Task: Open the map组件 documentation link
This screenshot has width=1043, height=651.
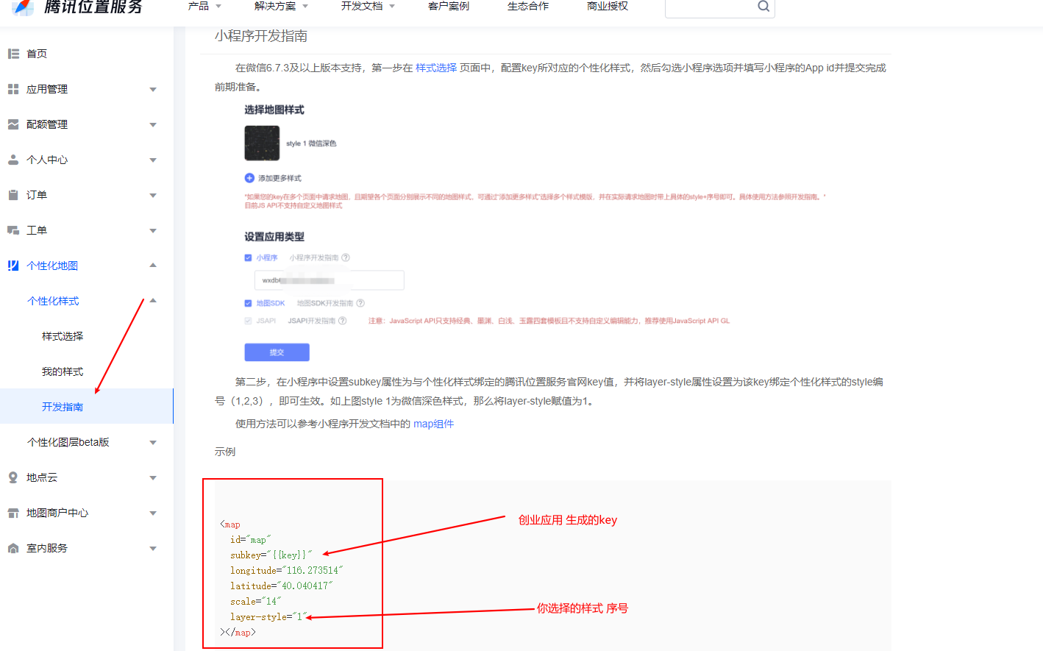Action: pos(433,423)
